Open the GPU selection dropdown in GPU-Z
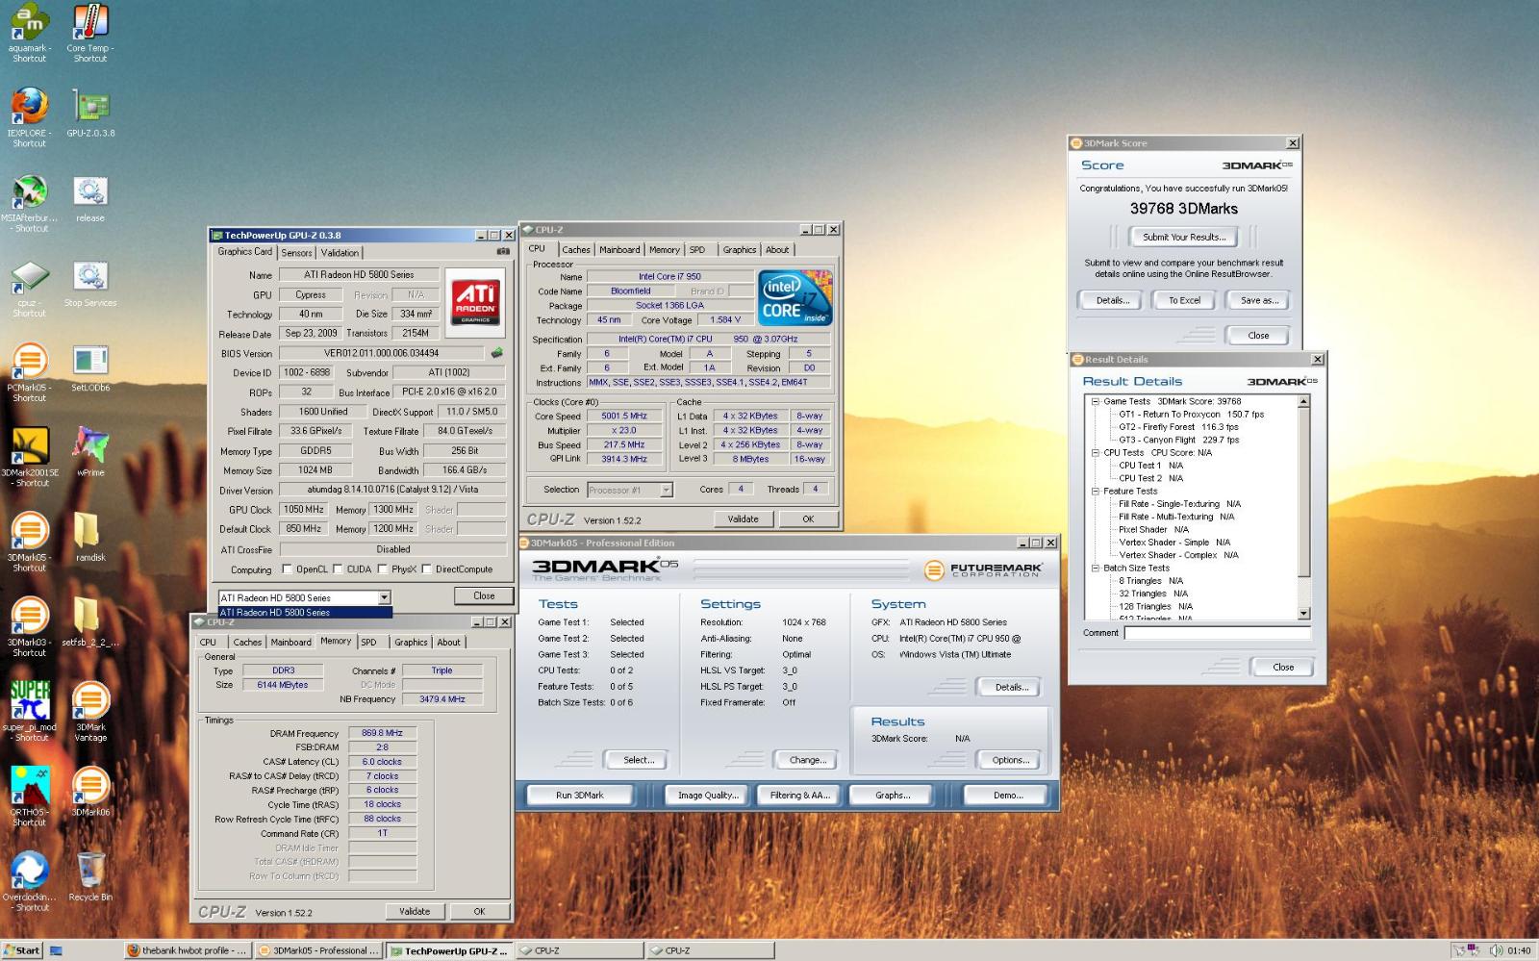 [384, 597]
